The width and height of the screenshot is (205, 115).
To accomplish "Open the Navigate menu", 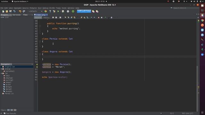I will [x=18, y=8].
